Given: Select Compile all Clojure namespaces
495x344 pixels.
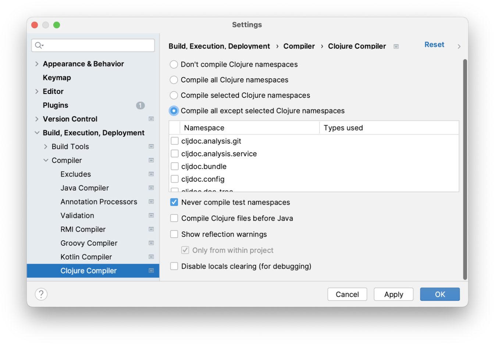Looking at the screenshot, I should tap(174, 80).
